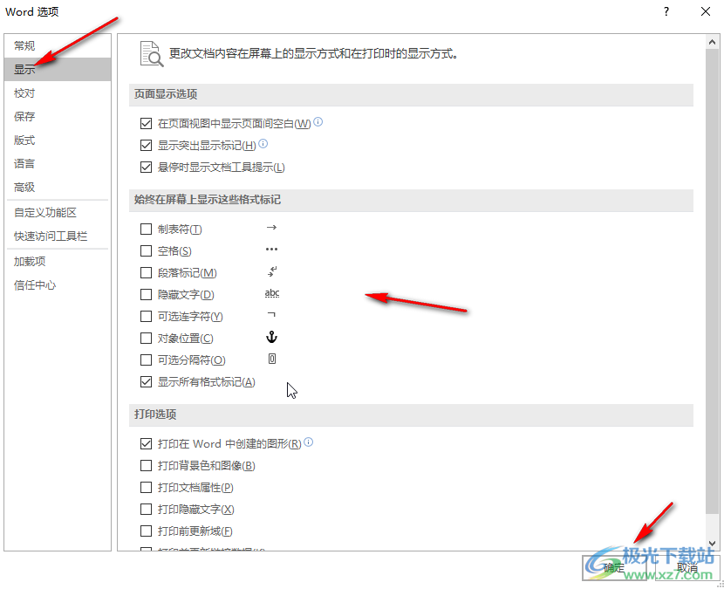Enable 打印隐藏文字 checkbox
Viewport: 724px width, 589px height.
pyautogui.click(x=146, y=509)
